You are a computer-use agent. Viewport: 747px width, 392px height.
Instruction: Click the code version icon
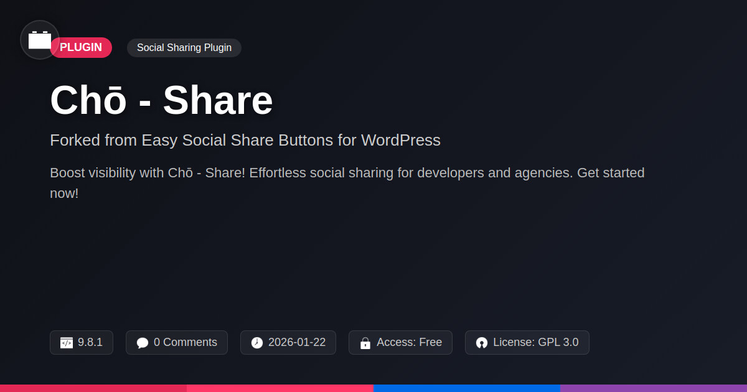(x=67, y=343)
